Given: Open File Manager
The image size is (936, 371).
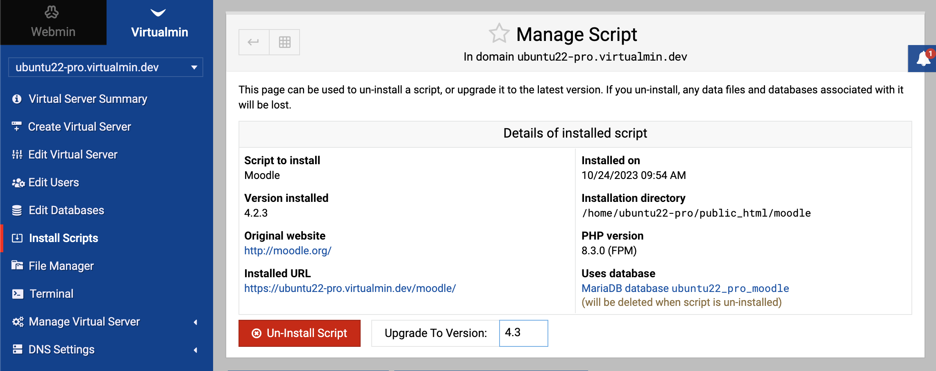Looking at the screenshot, I should click(x=61, y=266).
